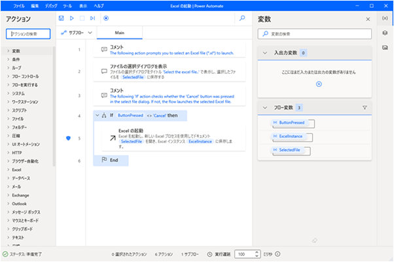Close the variables panel
The image size is (394, 262).
point(368,20)
